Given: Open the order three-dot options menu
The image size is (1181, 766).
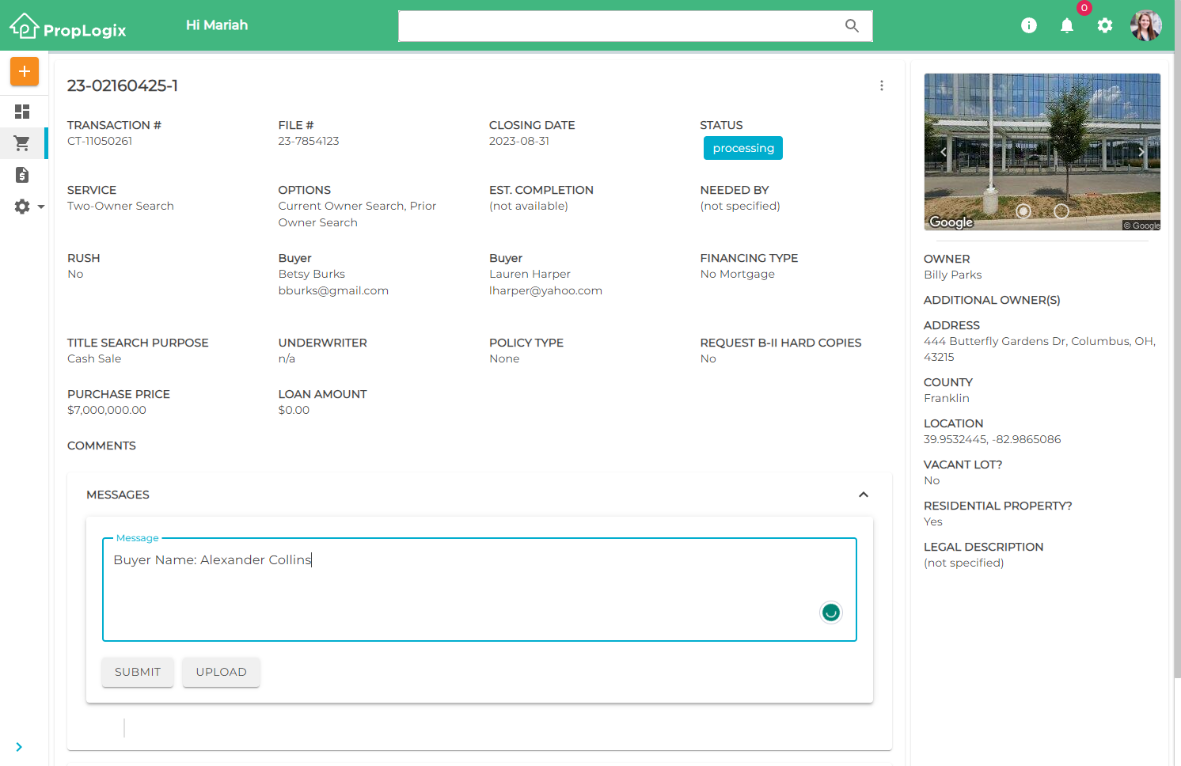Looking at the screenshot, I should (882, 85).
